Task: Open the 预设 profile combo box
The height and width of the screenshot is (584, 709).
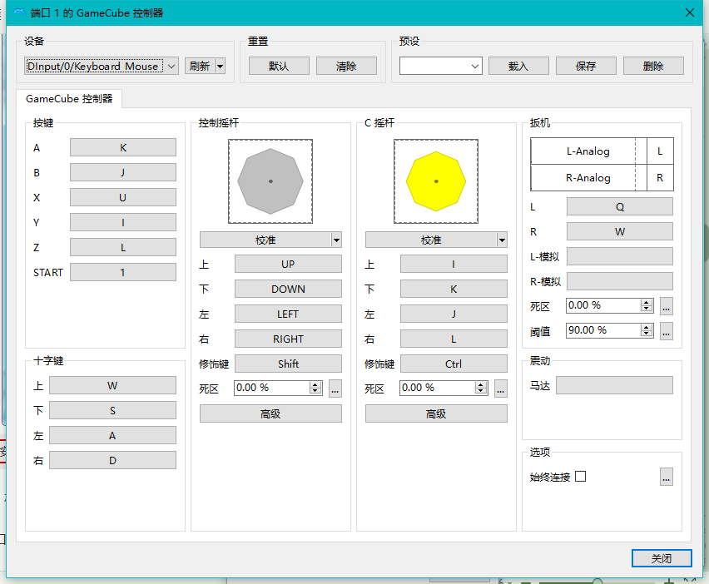Action: tap(440, 66)
